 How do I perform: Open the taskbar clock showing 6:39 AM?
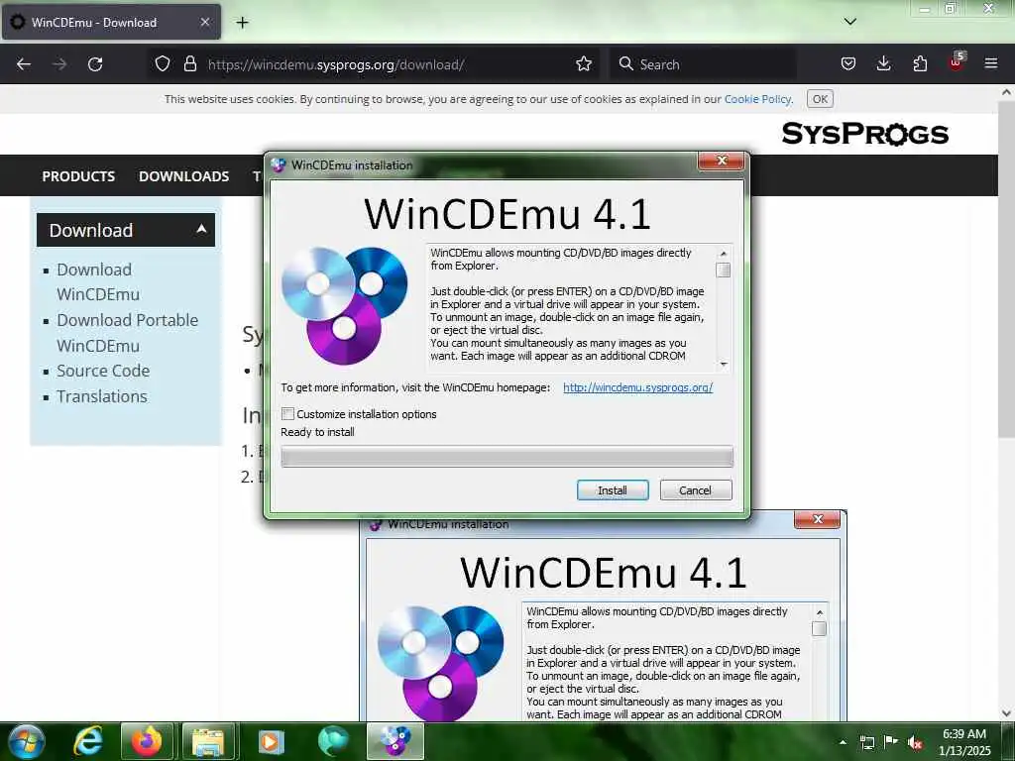[964, 742]
